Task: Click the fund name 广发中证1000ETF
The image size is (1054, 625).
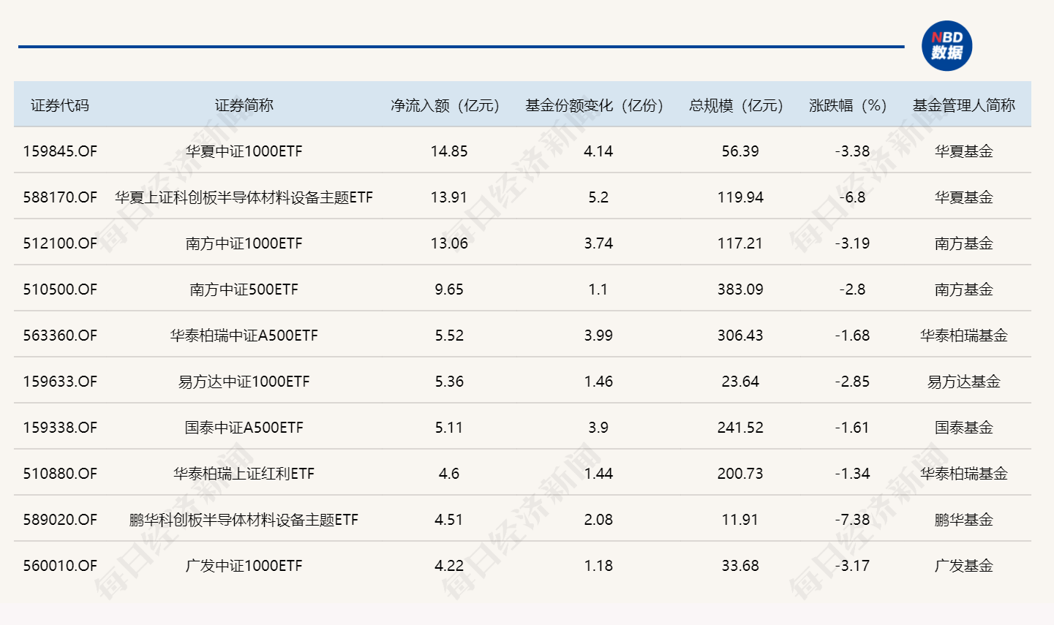Action: (x=244, y=566)
